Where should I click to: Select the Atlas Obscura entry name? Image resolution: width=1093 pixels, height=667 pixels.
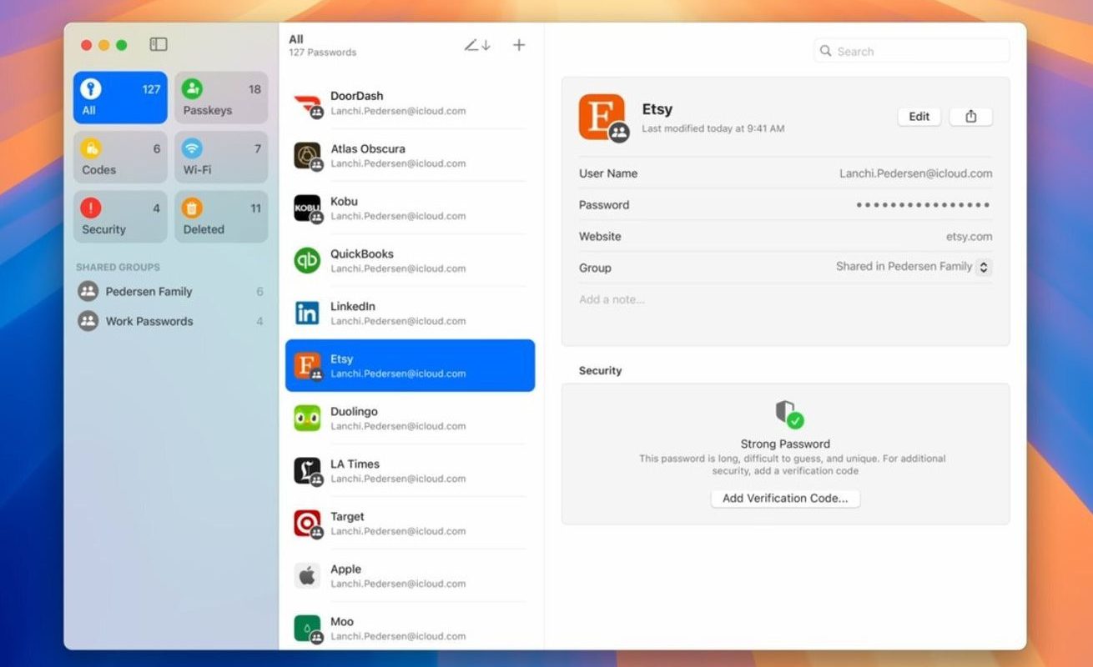[368, 148]
